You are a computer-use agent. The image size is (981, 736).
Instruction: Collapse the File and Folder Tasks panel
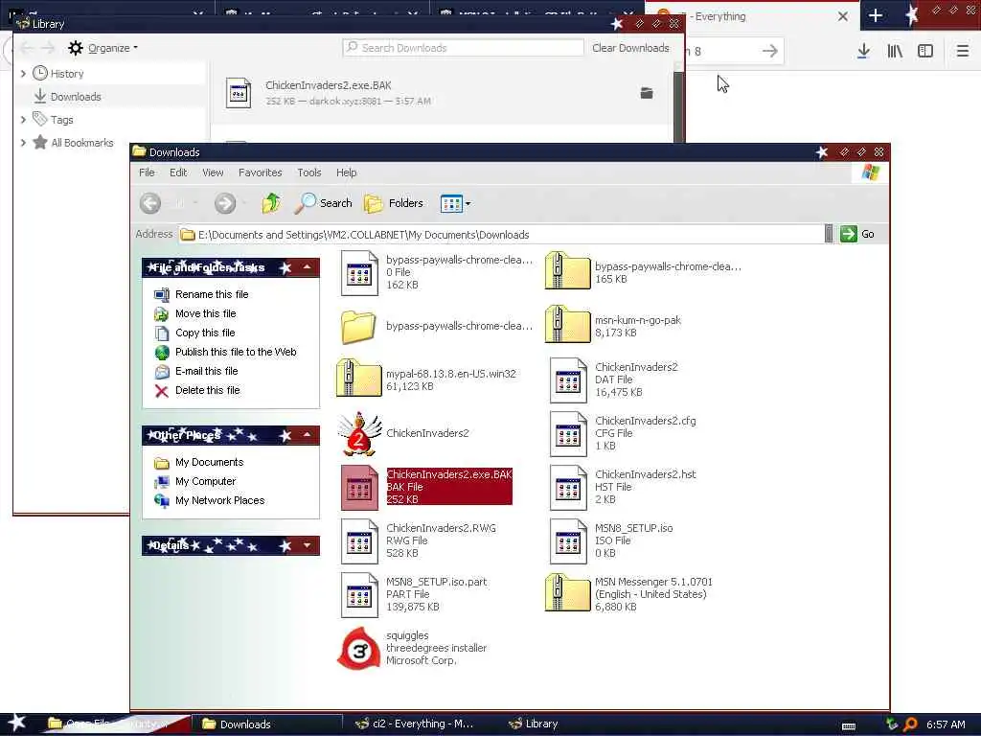308,268
